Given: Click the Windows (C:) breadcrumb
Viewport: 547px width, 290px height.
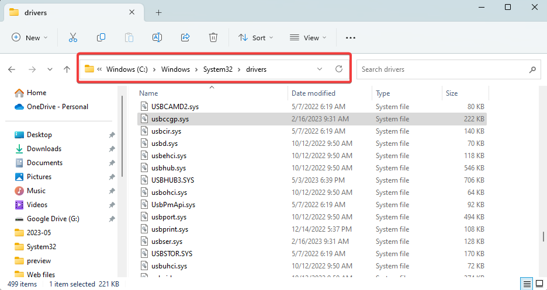Looking at the screenshot, I should click(127, 69).
